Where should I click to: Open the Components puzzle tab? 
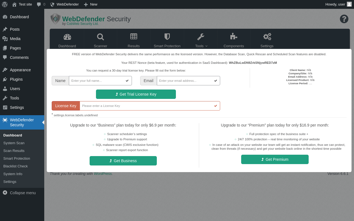click(x=234, y=41)
